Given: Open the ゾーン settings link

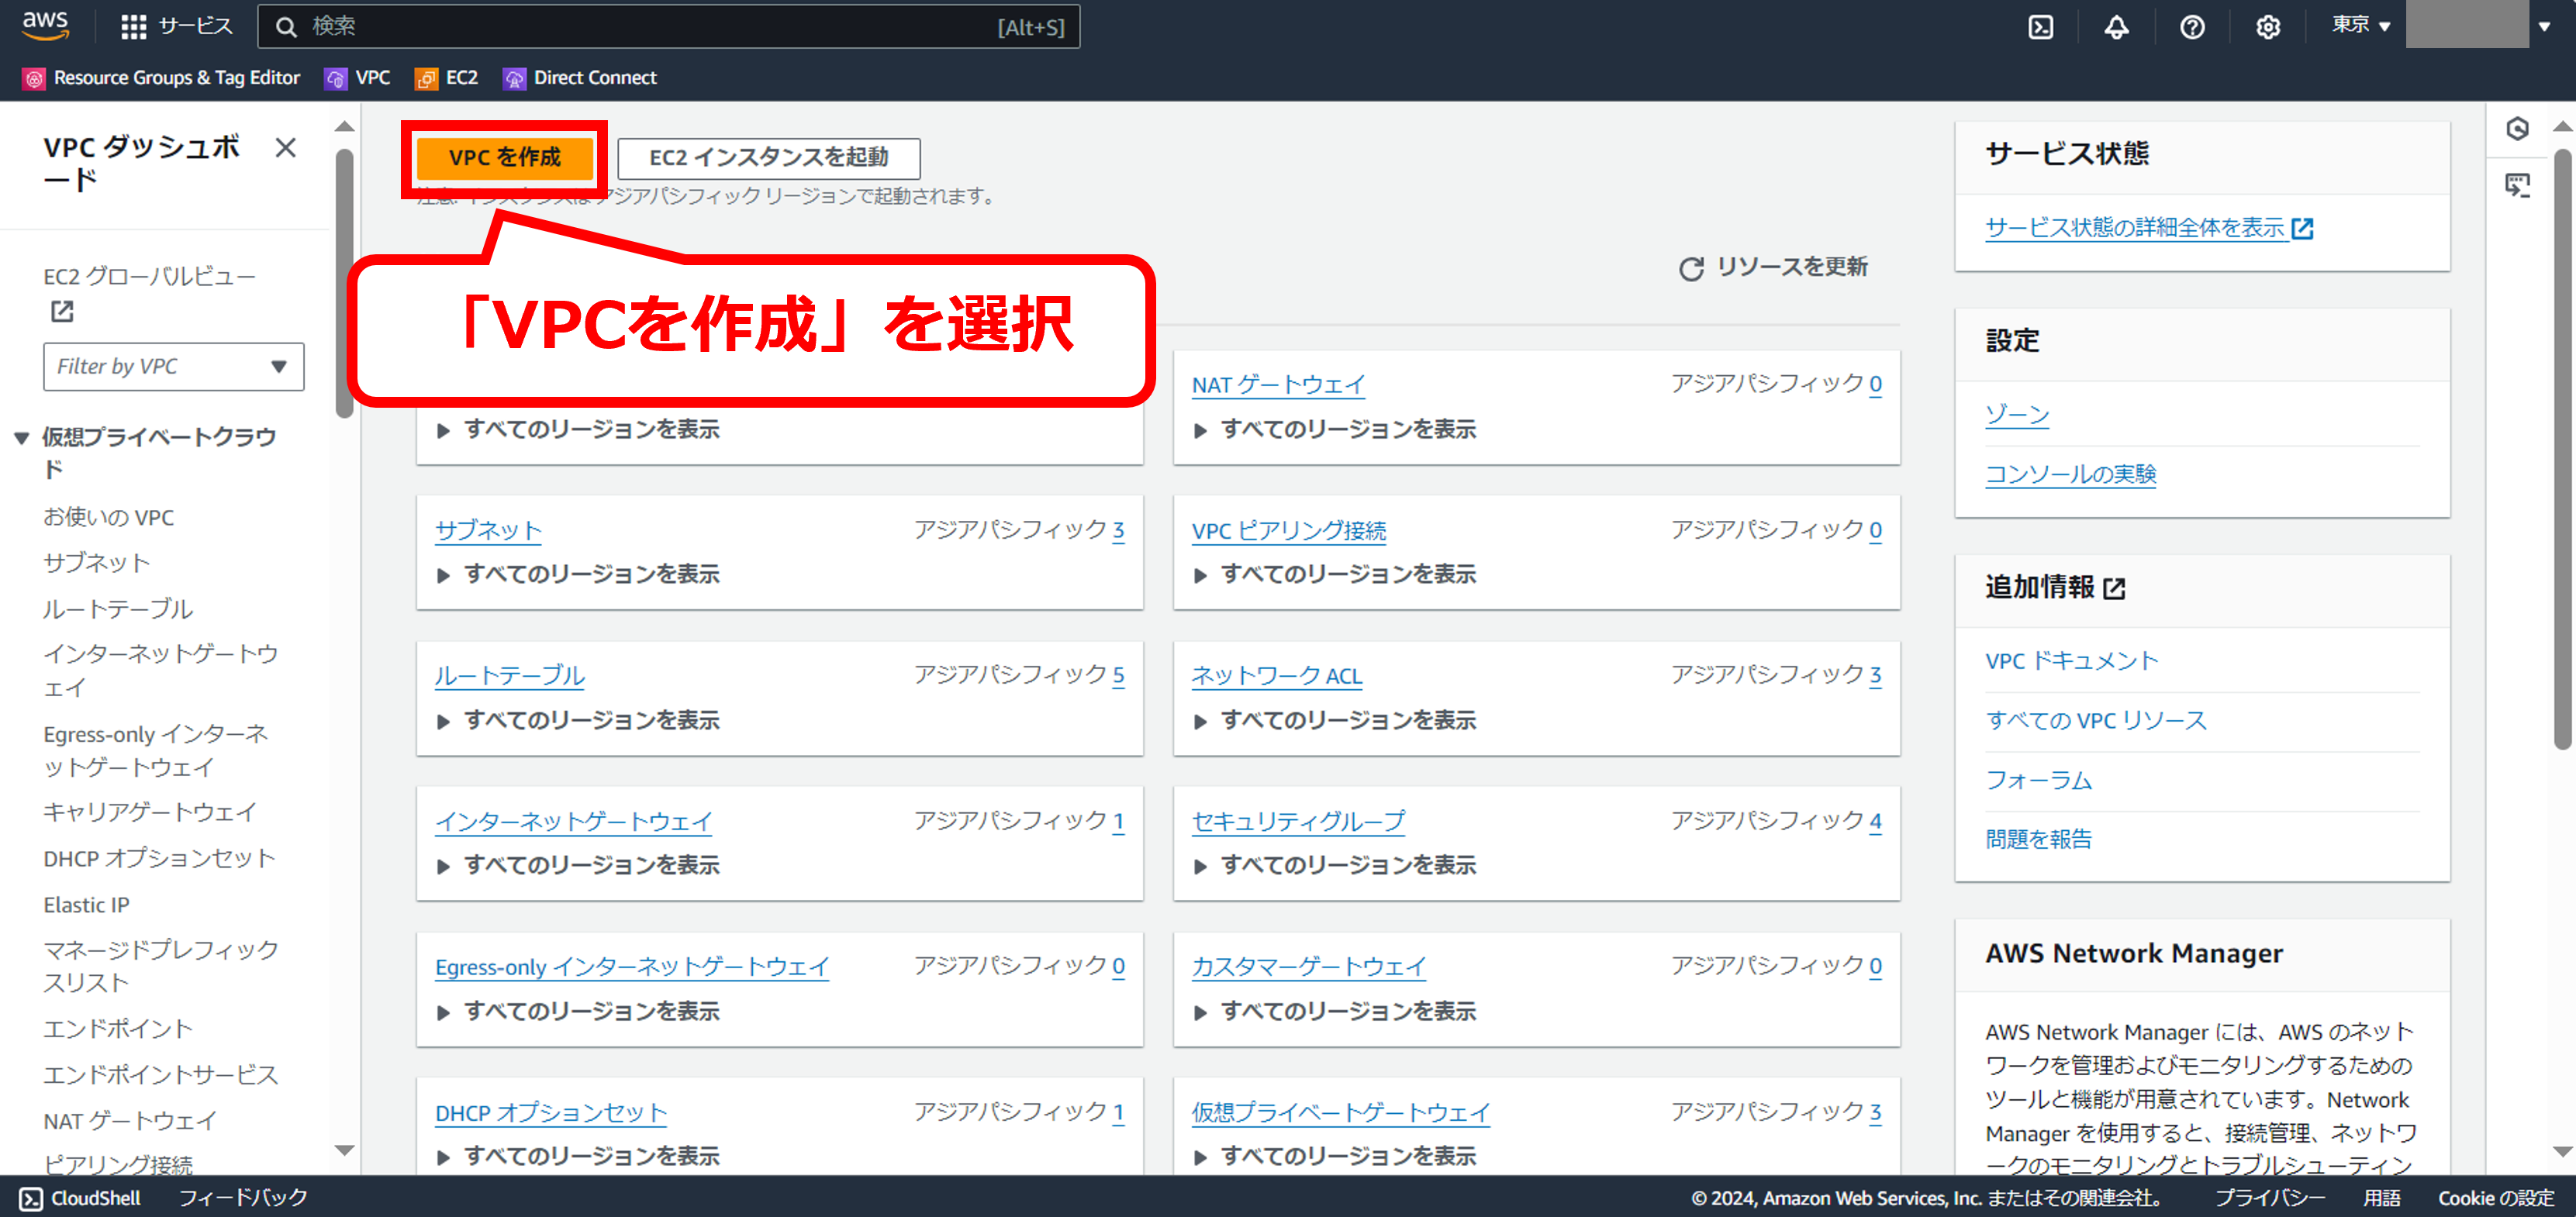Looking at the screenshot, I should [x=2017, y=414].
